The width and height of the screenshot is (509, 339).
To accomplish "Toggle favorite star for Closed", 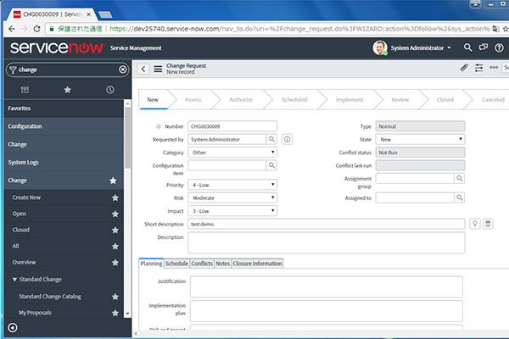I will click(115, 230).
